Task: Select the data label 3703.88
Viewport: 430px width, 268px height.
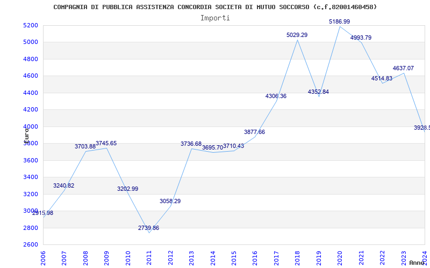Action: pyautogui.click(x=85, y=146)
